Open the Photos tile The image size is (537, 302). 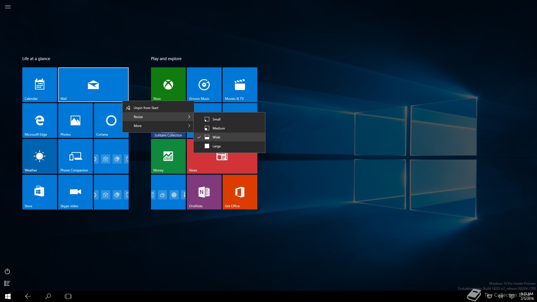click(75, 120)
